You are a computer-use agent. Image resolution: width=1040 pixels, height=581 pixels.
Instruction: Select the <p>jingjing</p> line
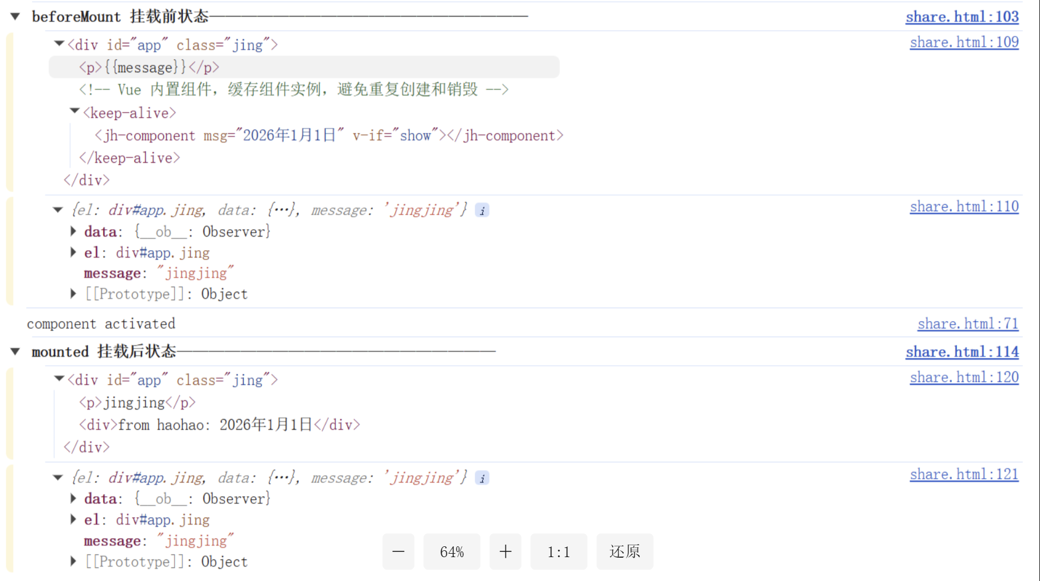[137, 402]
